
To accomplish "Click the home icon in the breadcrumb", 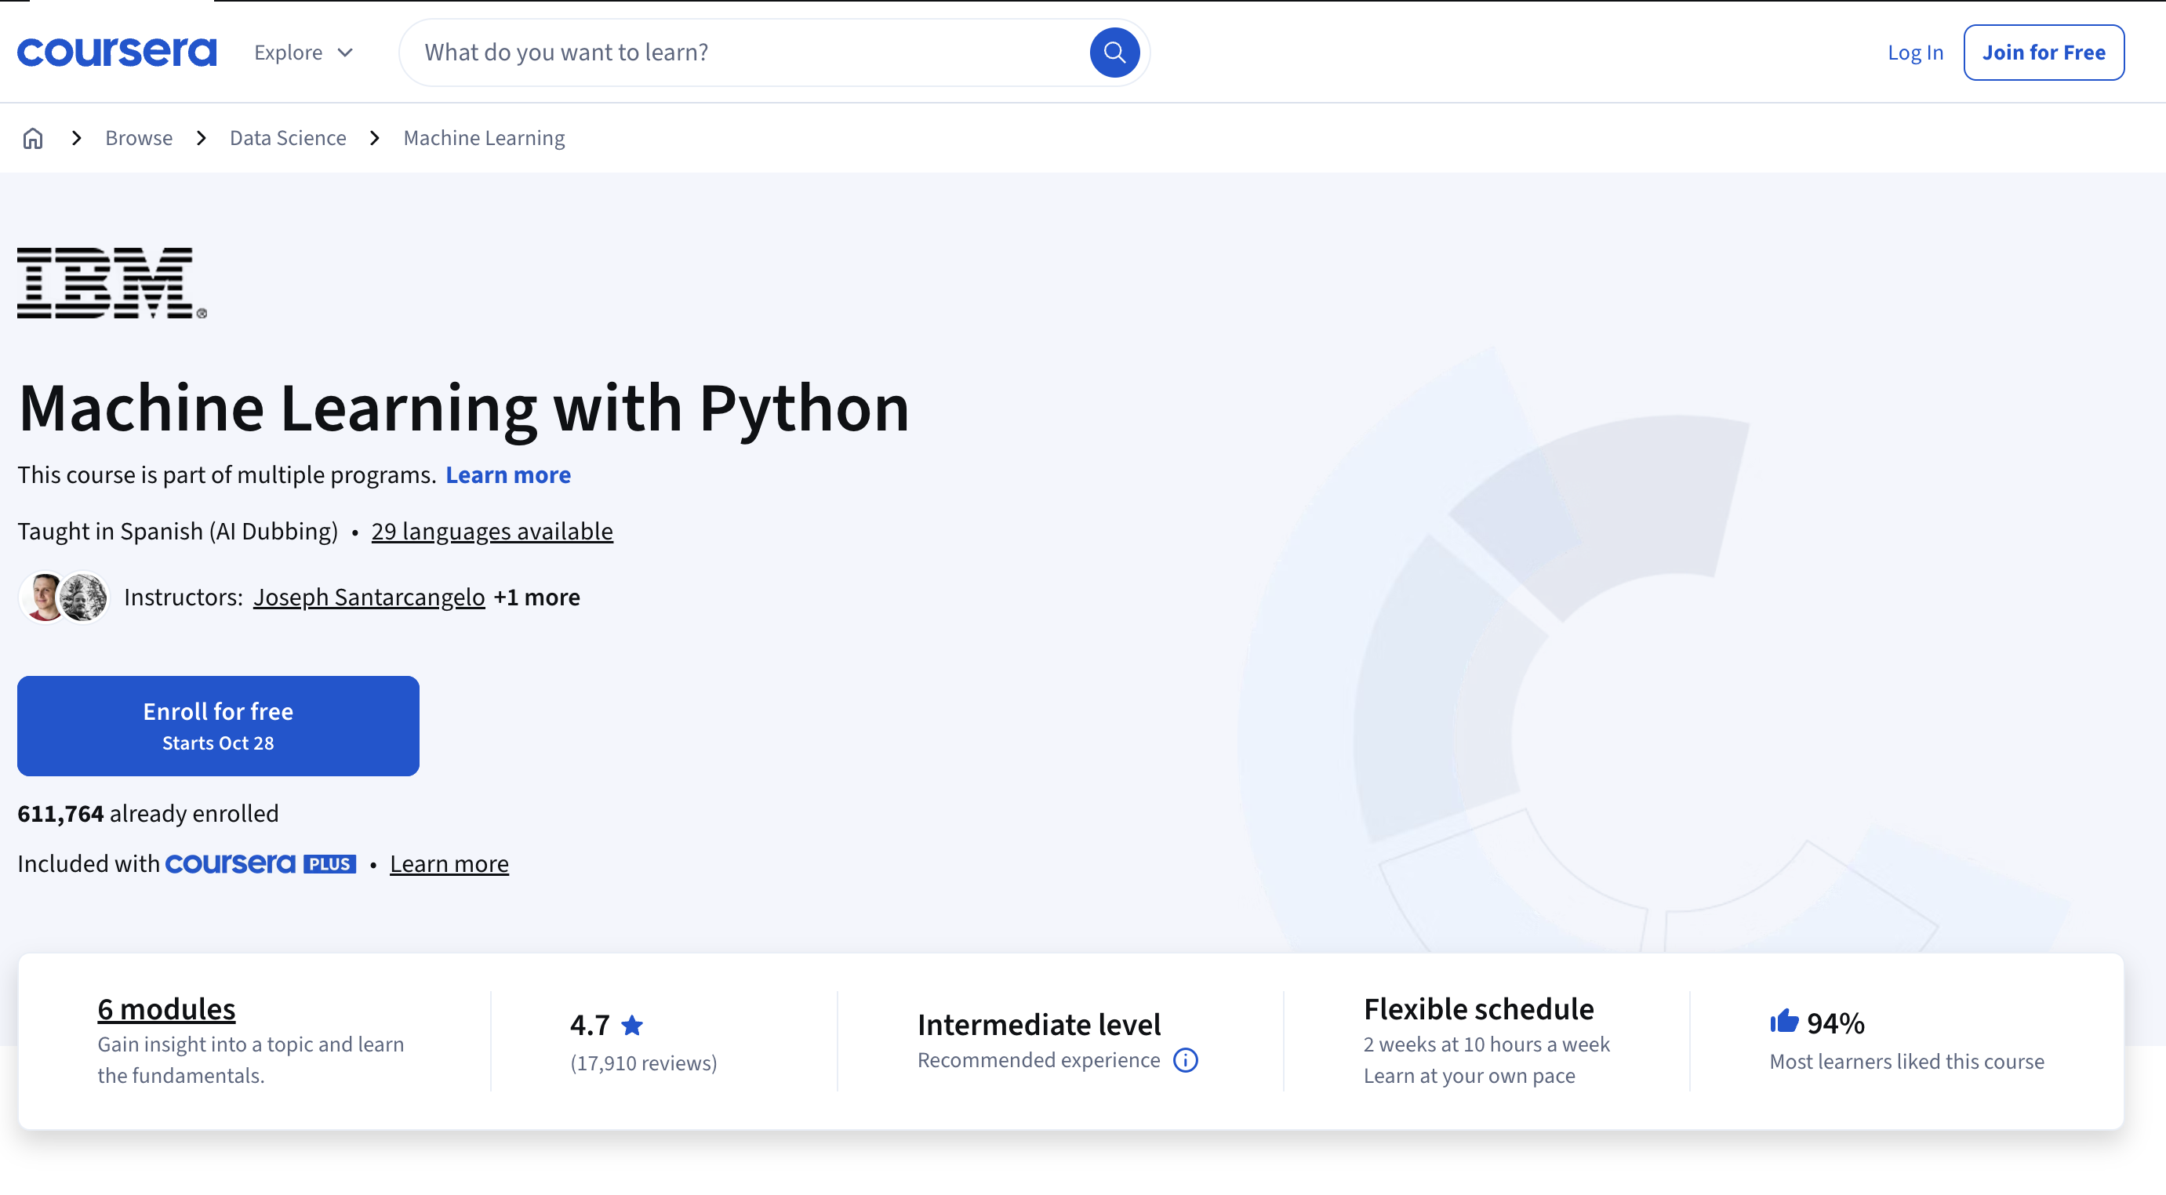I will coord(33,137).
